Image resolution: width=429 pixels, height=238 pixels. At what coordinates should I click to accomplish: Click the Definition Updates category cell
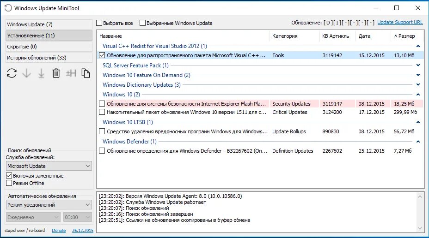pos(293,151)
